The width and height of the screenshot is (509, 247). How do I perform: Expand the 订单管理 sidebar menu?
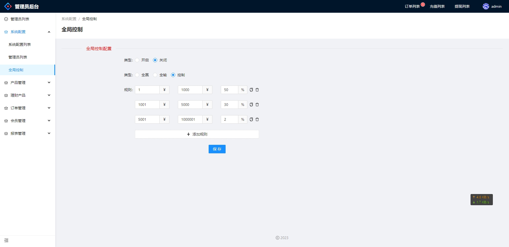pyautogui.click(x=27, y=108)
